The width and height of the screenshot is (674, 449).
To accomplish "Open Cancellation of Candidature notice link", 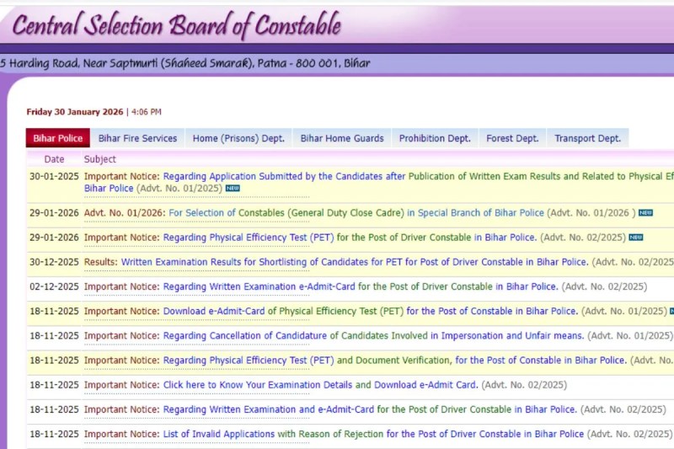I will [x=373, y=335].
